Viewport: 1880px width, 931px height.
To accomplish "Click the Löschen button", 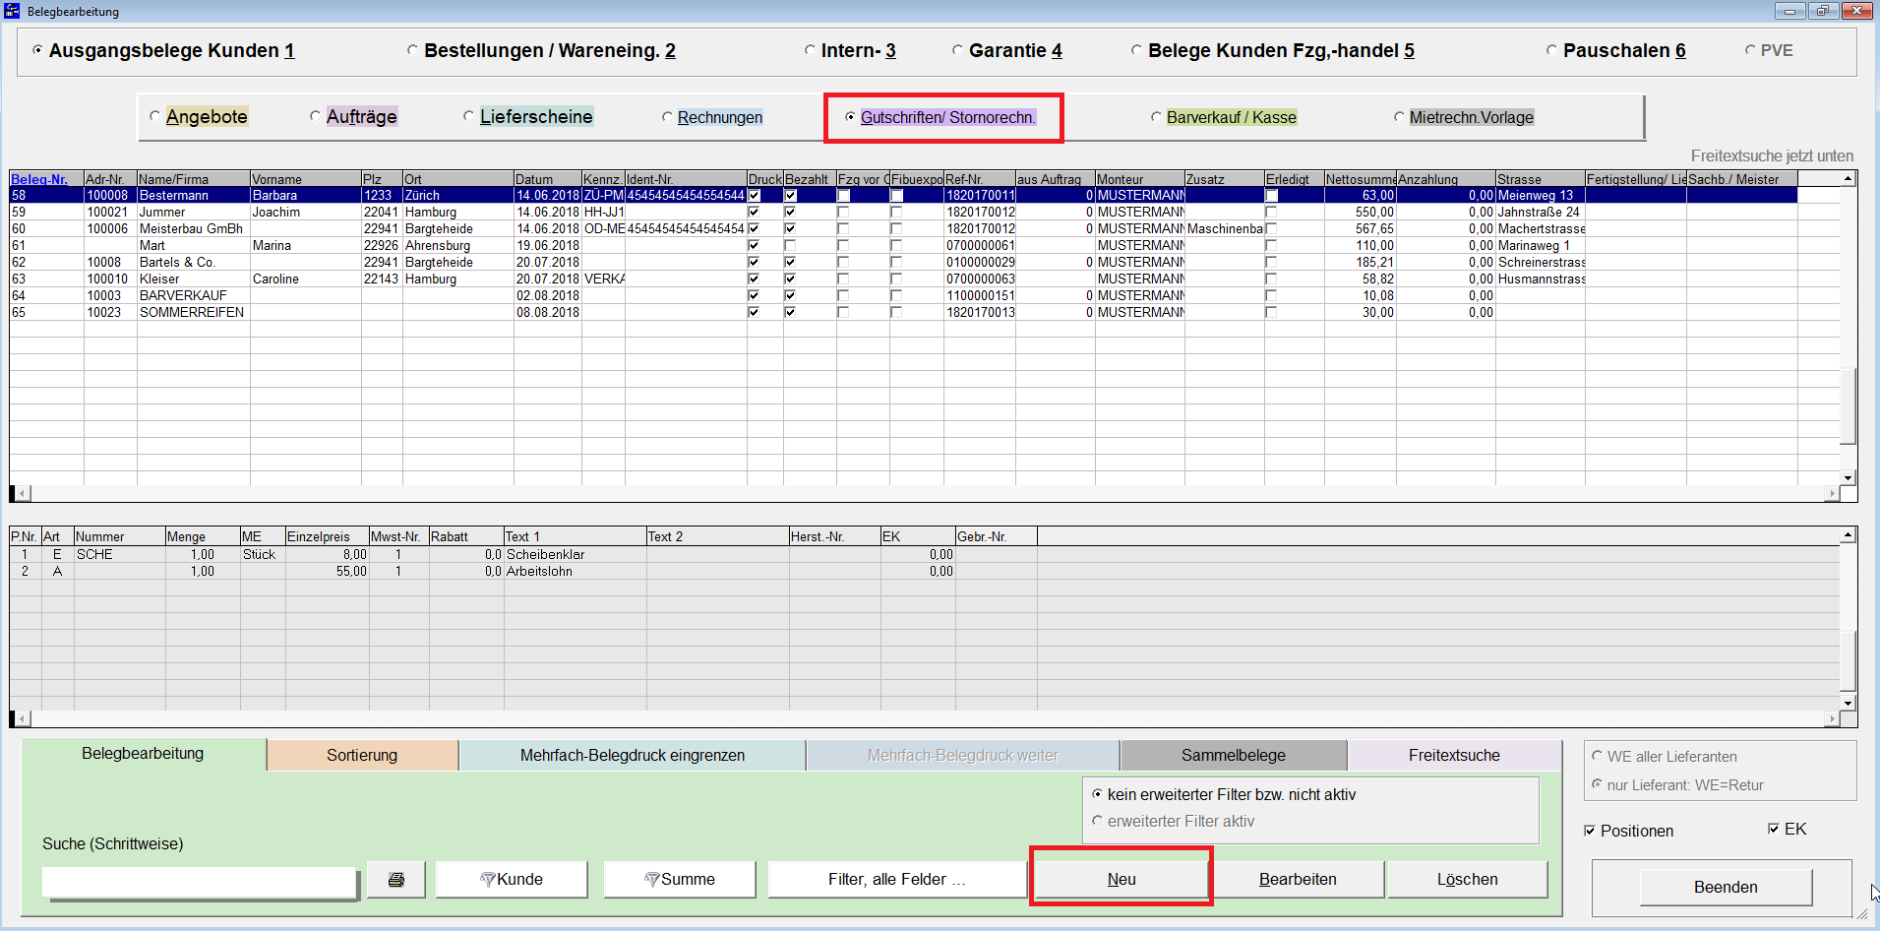I will 1467,880.
